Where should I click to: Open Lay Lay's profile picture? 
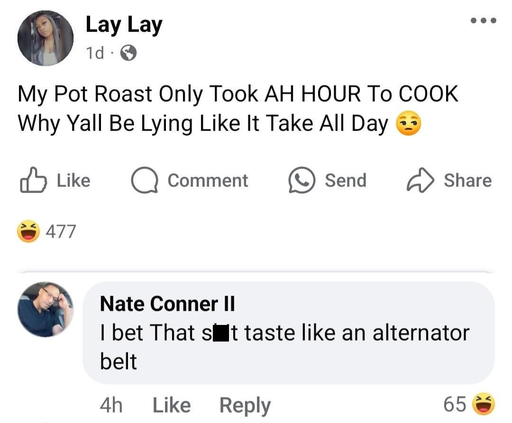46,38
